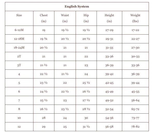
Task: Click the Waist (in) column header
Action: pos(65,18)
